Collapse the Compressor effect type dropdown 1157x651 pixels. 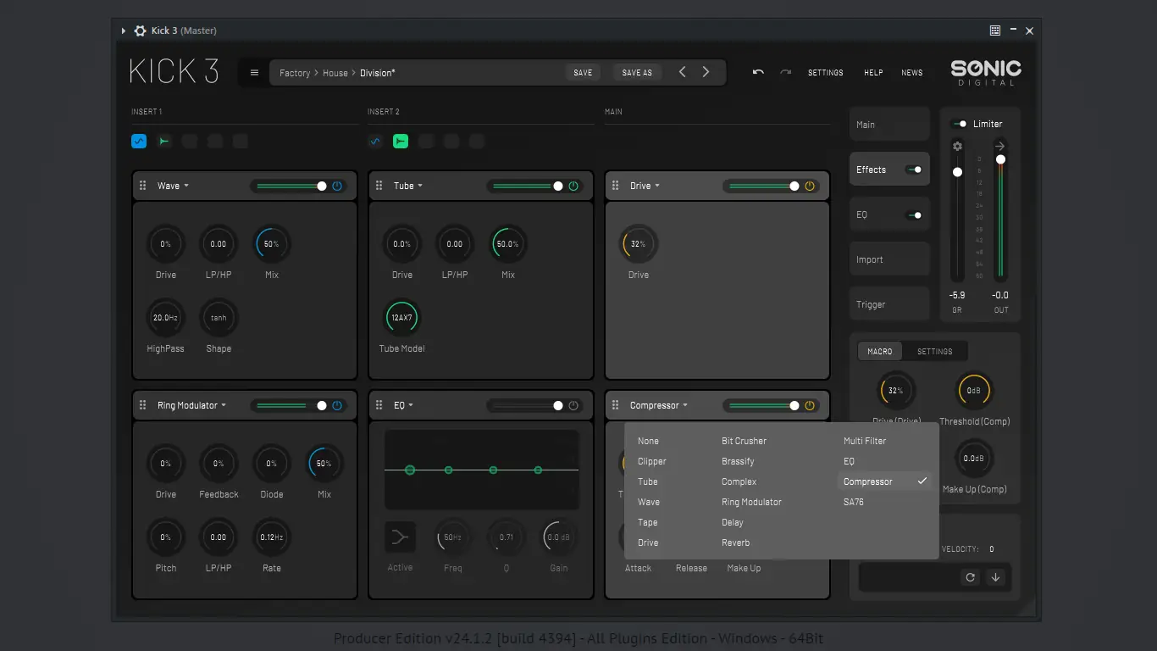(659, 405)
